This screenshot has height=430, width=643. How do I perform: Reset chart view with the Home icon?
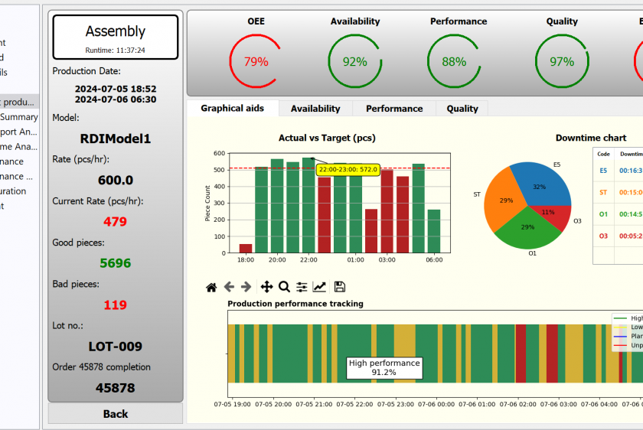click(212, 287)
